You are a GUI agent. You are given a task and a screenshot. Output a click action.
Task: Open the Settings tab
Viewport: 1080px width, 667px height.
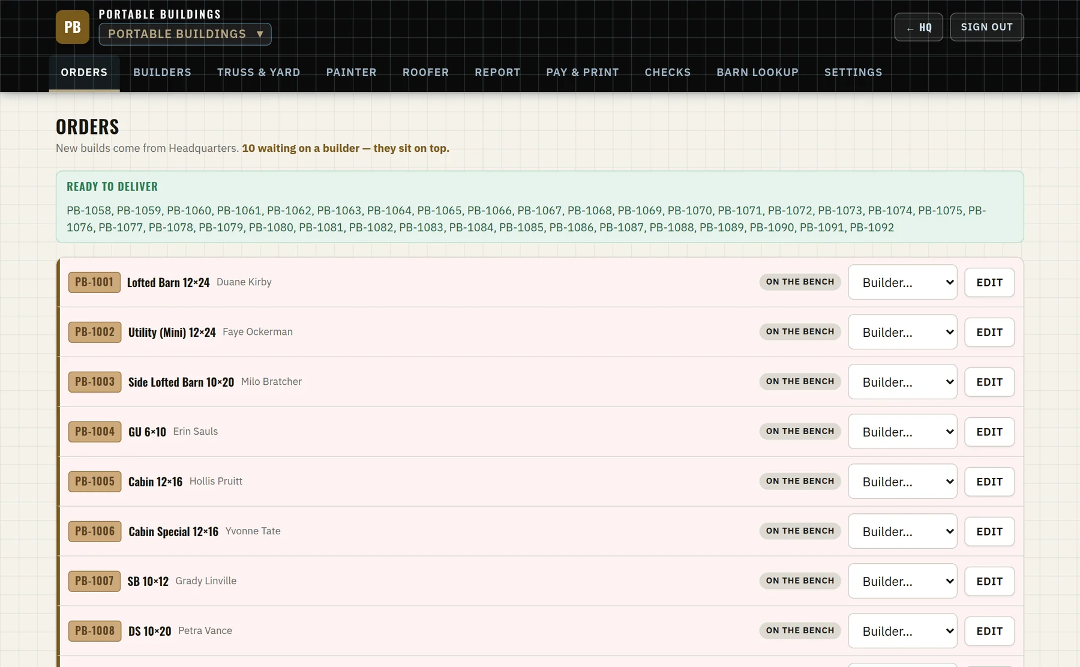pyautogui.click(x=853, y=73)
